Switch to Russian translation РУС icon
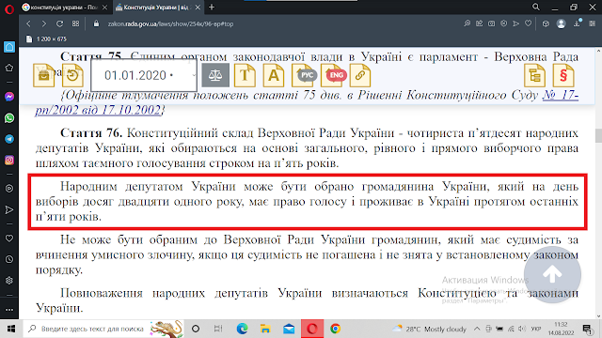602x338 pixels. pos(304,75)
